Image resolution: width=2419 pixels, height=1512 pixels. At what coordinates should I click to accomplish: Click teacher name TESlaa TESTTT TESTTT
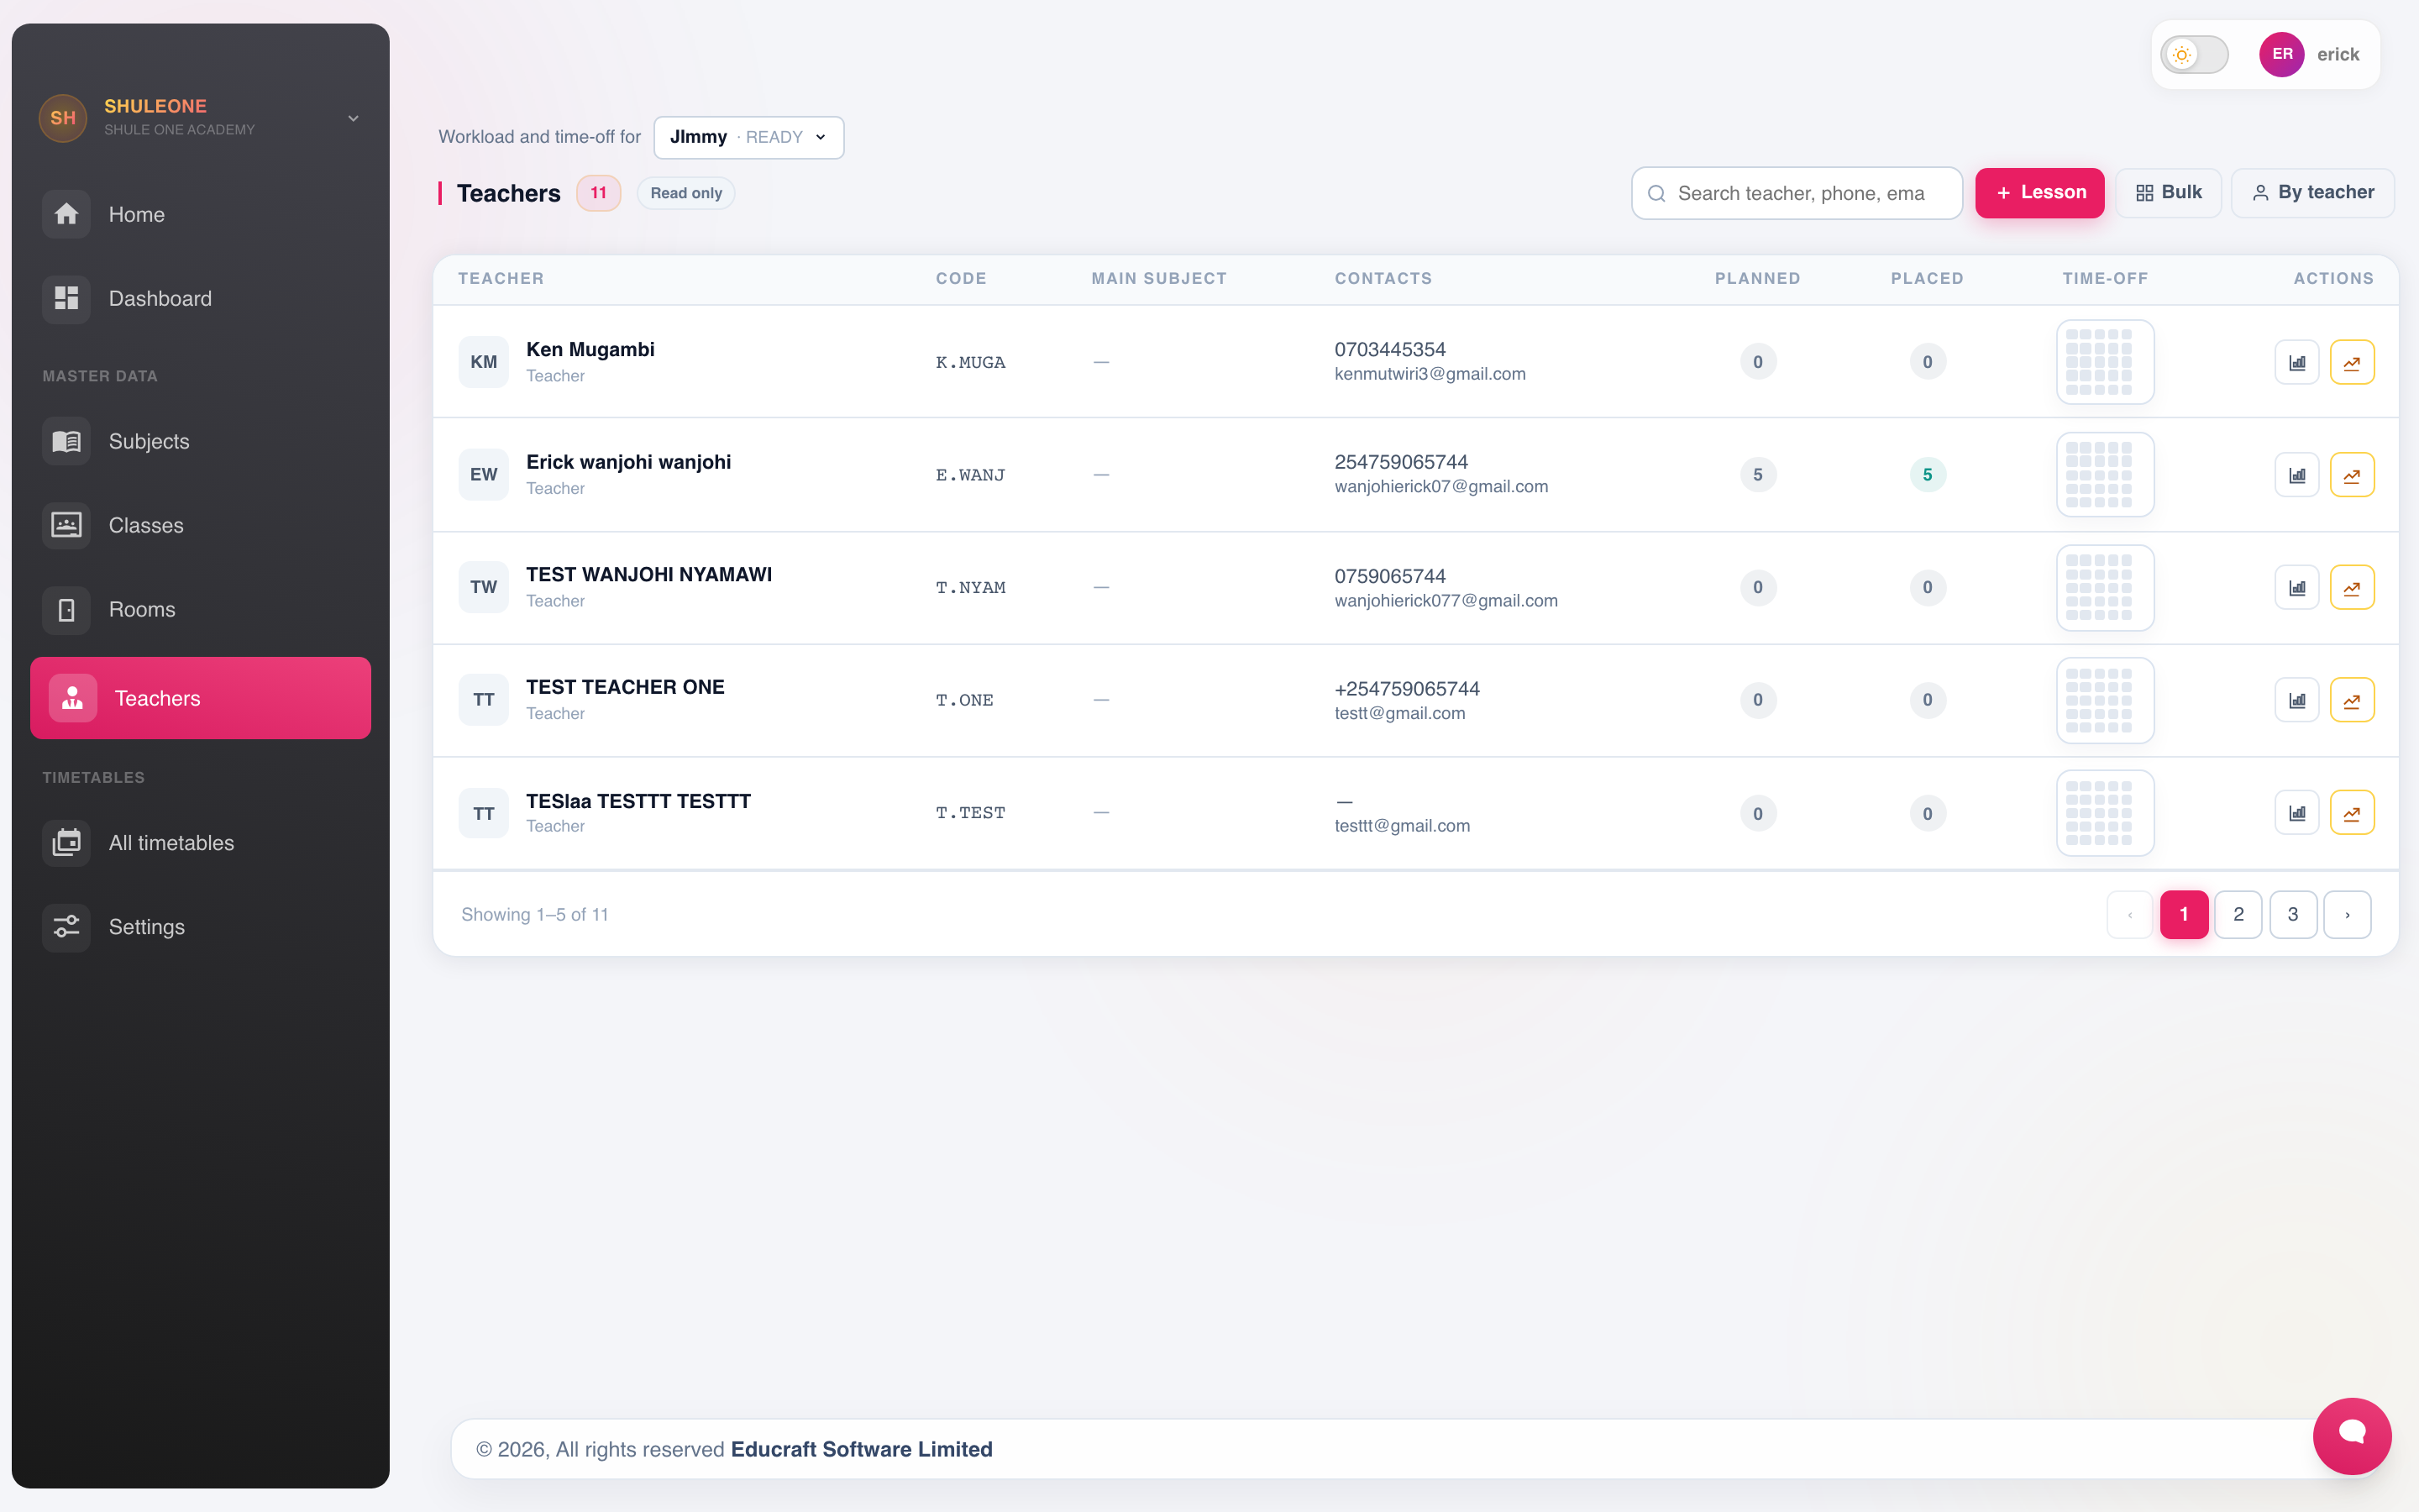[x=638, y=801]
